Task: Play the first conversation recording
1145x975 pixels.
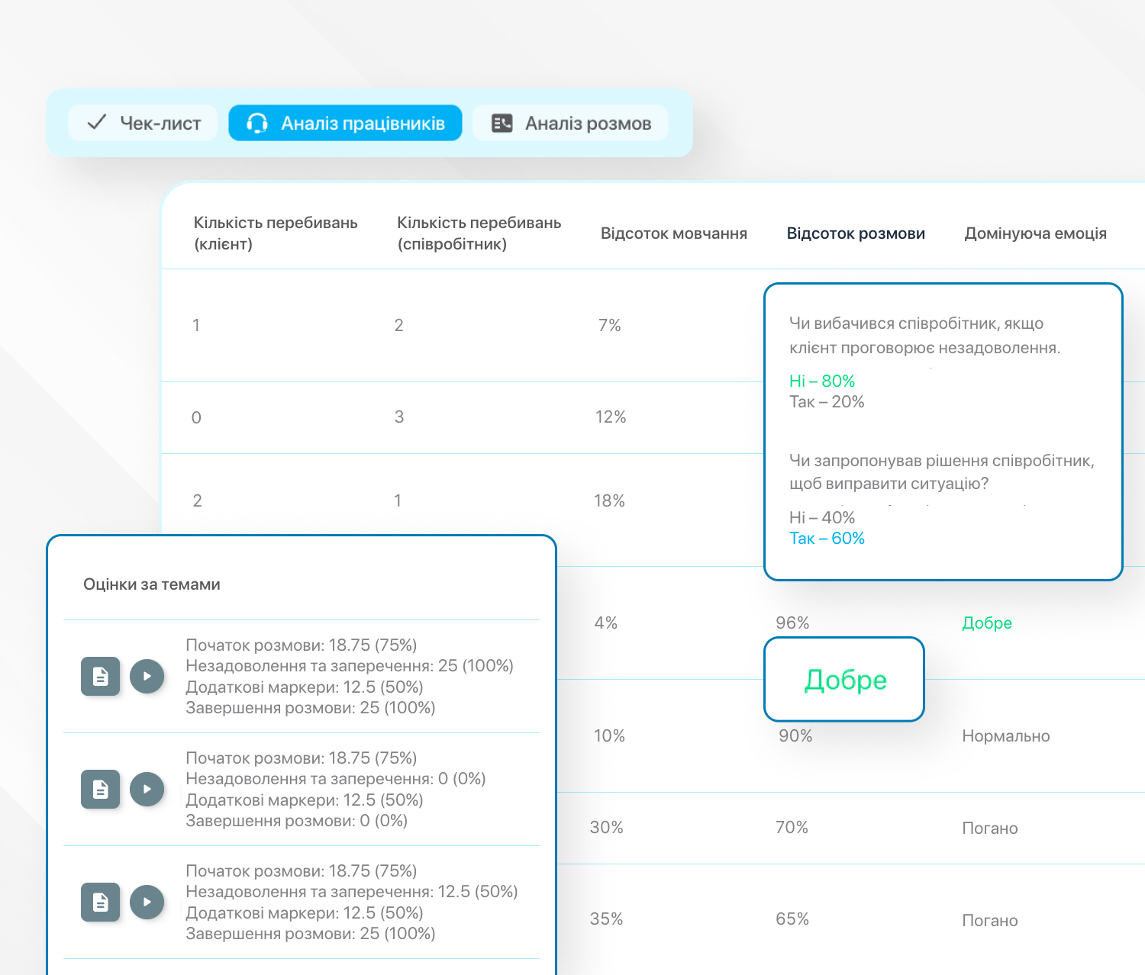Action: 147,676
